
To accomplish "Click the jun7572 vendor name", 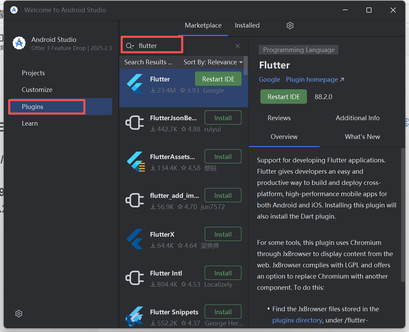I will point(212,207).
